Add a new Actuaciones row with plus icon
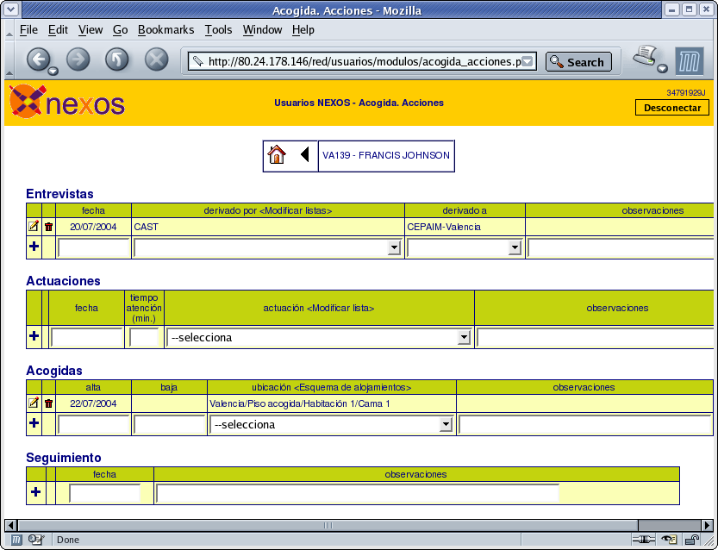Viewport: 718px width, 550px height. 34,336
